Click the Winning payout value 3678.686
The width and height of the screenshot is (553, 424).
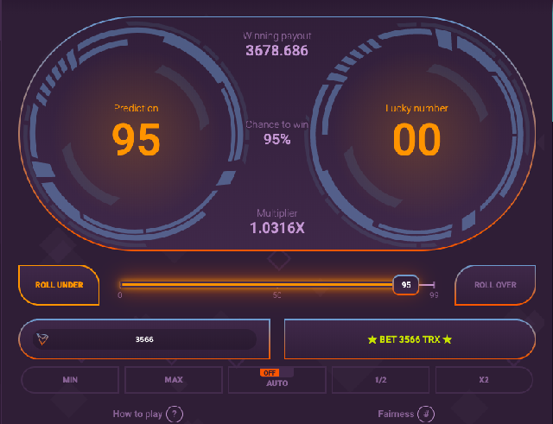tap(276, 51)
